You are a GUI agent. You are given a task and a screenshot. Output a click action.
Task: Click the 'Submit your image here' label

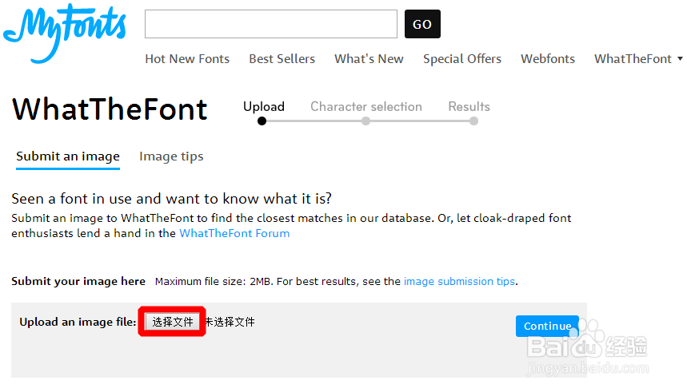pos(78,281)
